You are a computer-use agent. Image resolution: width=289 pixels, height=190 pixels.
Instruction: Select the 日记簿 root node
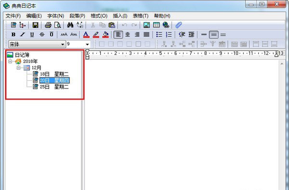click(22, 55)
